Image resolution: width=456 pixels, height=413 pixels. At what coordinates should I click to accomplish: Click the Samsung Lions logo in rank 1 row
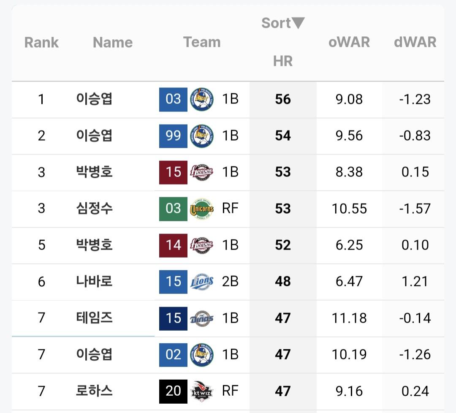pyautogui.click(x=201, y=99)
